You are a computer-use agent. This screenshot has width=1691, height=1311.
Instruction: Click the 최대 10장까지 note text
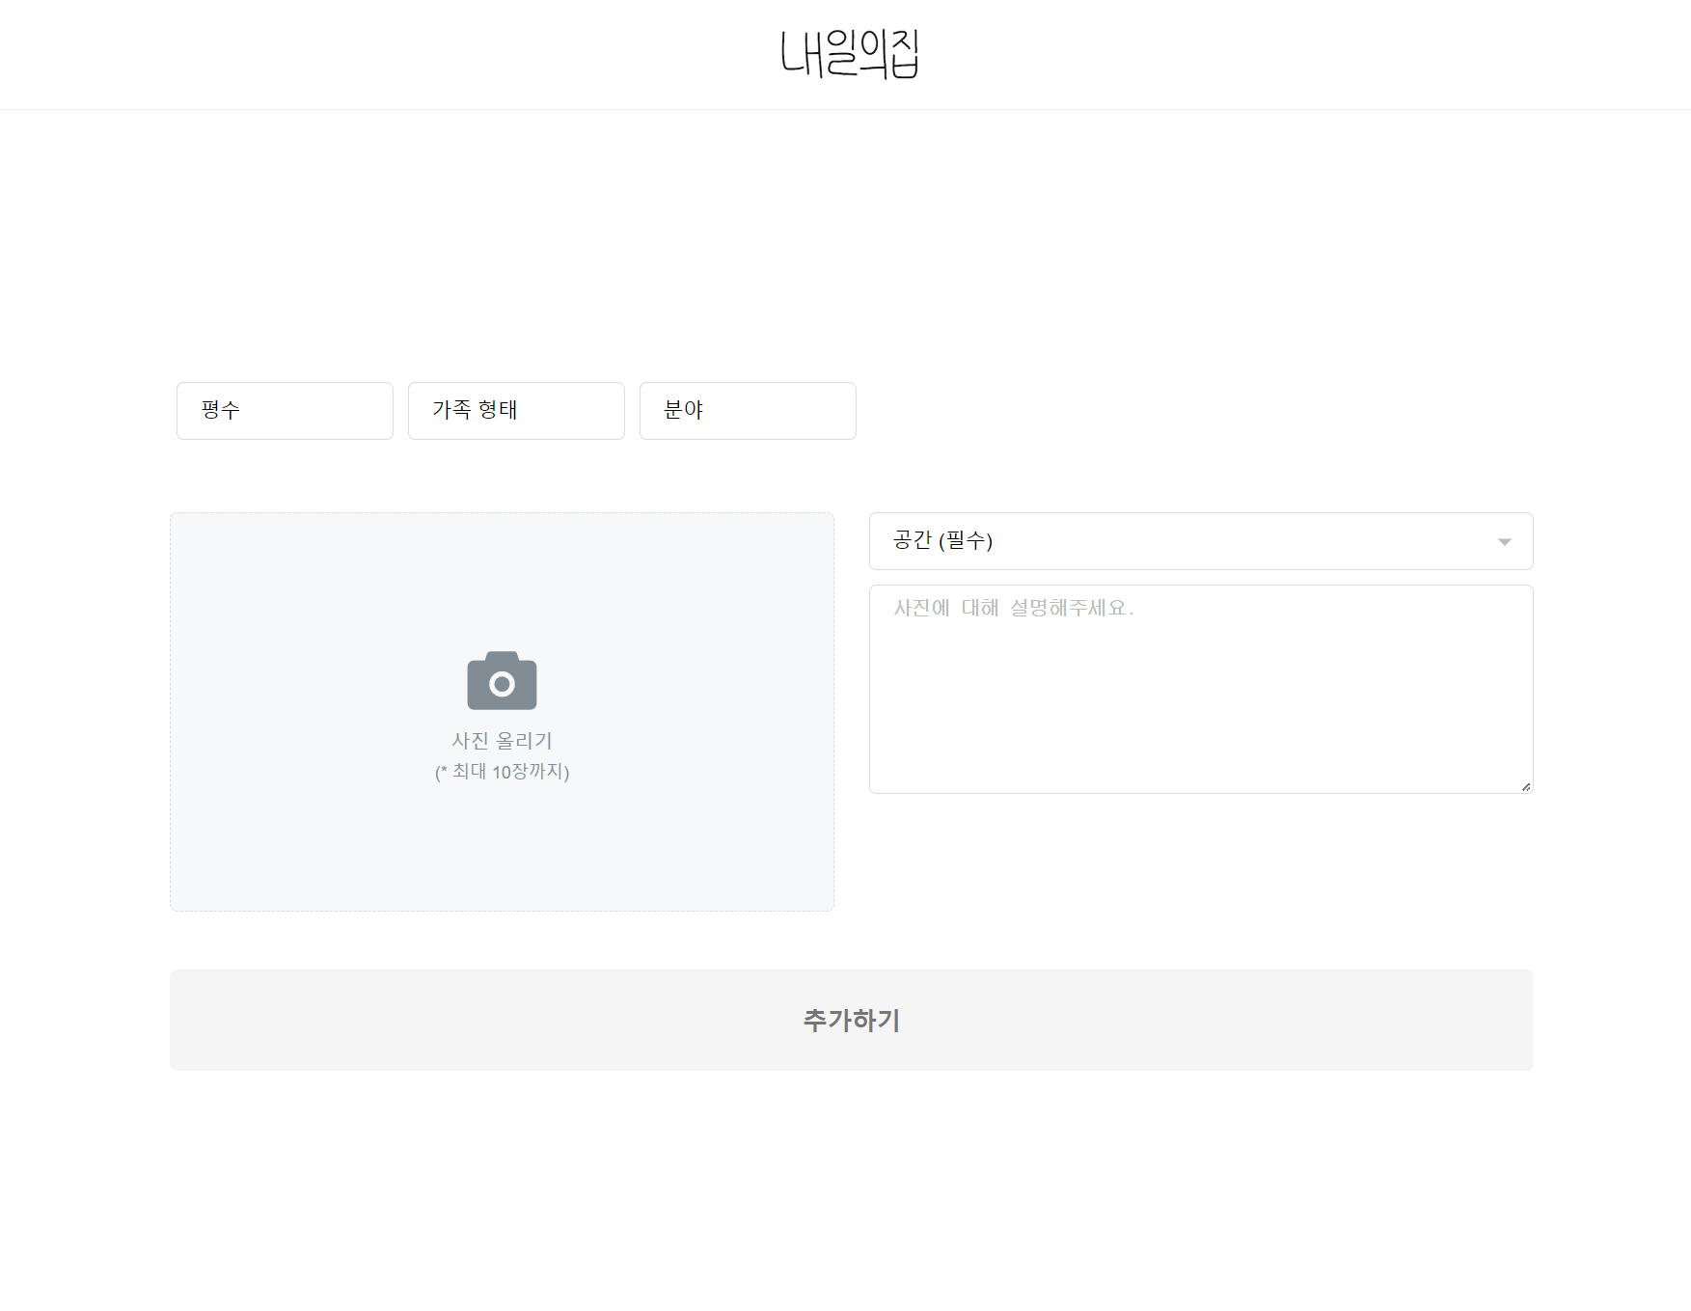(502, 771)
